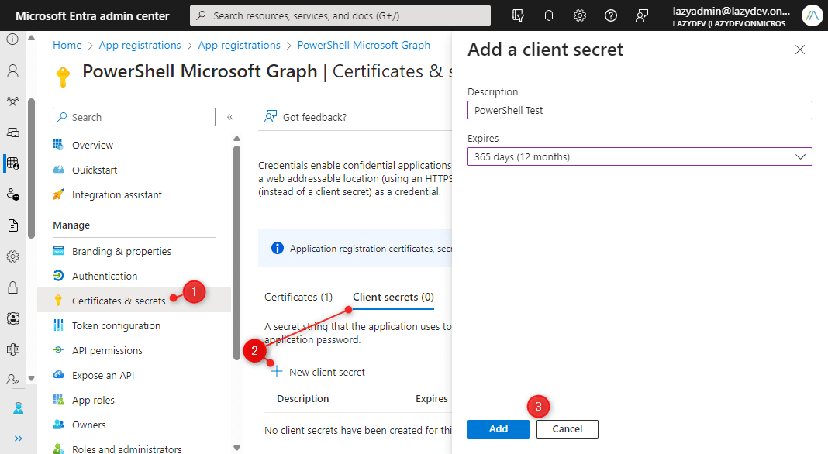Open Users icon in left rail
828x454 pixels.
[12, 71]
